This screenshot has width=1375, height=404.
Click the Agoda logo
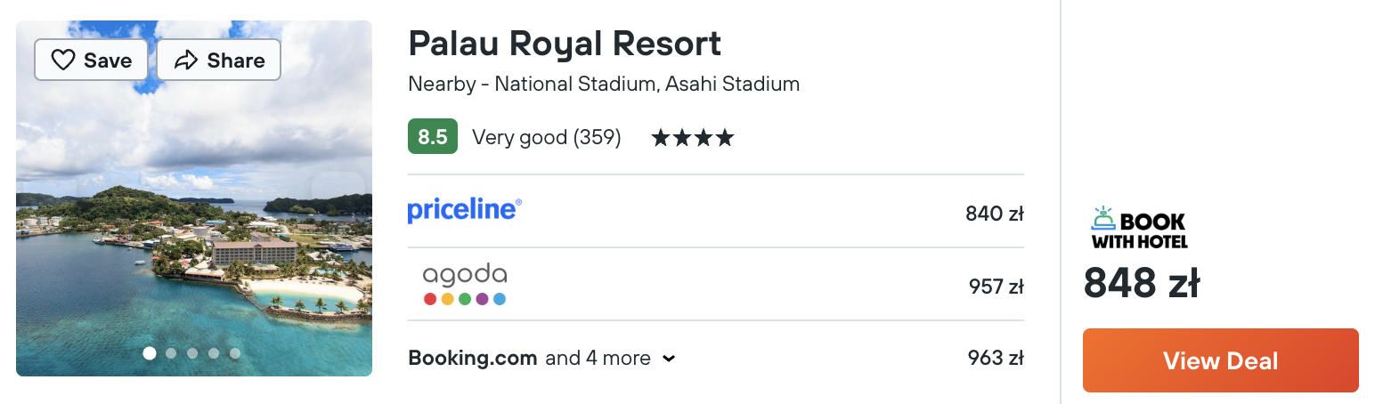(465, 285)
